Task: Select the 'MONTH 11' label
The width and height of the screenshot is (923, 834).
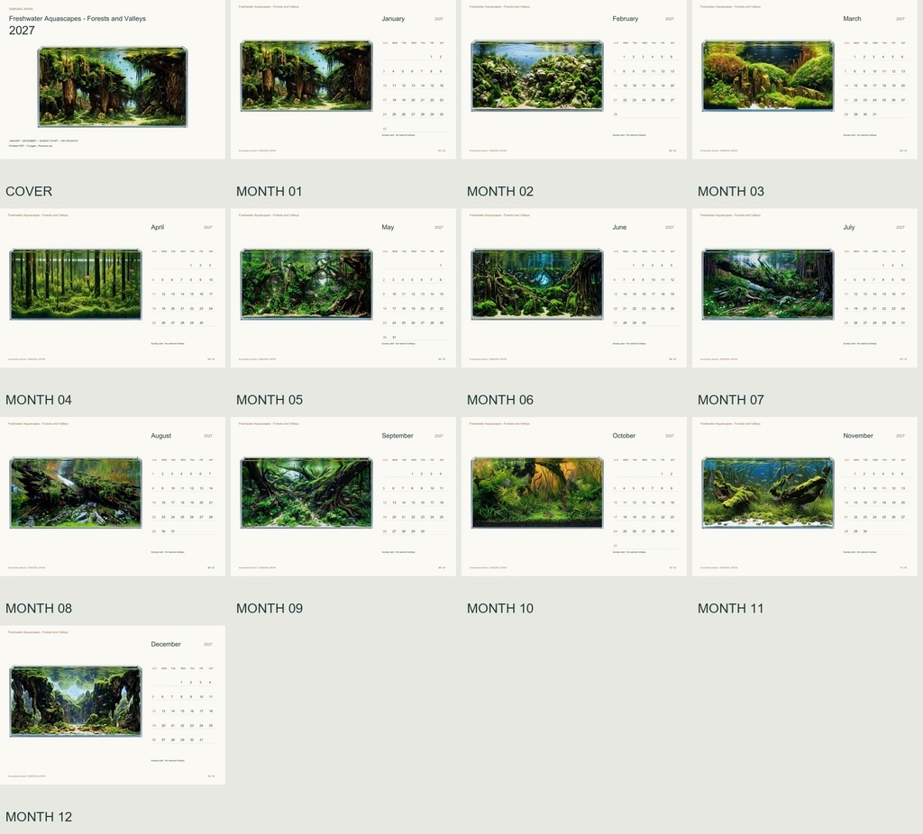Action: coord(730,608)
